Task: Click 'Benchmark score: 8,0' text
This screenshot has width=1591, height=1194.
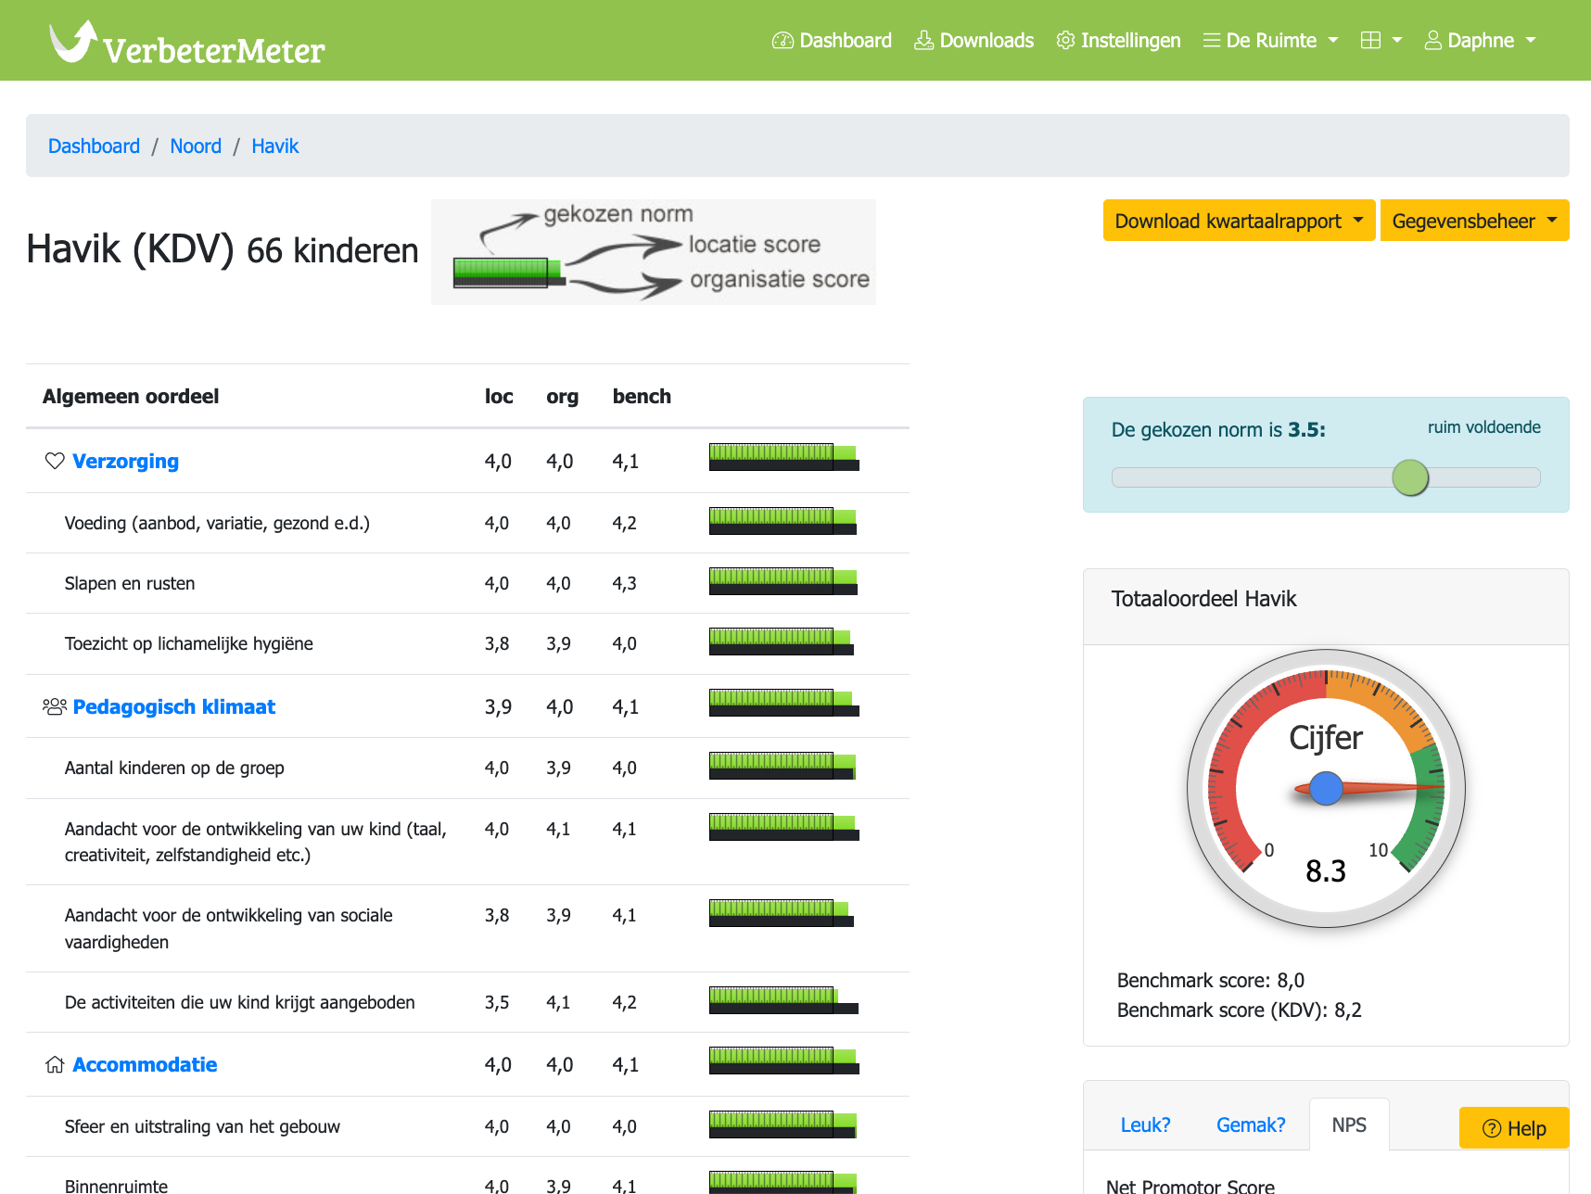Action: pos(1211,980)
